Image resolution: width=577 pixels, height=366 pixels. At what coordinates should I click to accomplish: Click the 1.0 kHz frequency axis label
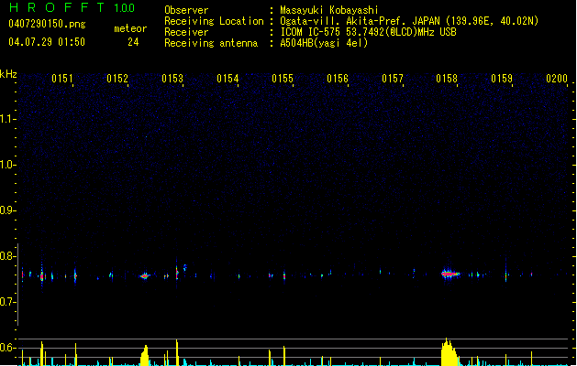click(x=7, y=165)
